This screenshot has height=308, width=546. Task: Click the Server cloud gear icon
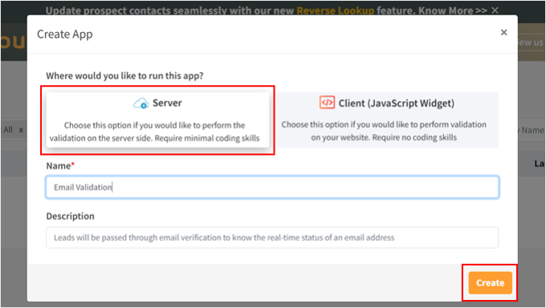tap(141, 103)
